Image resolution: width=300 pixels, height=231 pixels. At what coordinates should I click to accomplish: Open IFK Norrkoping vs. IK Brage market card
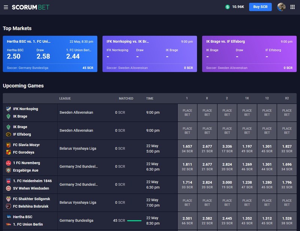click(150, 54)
